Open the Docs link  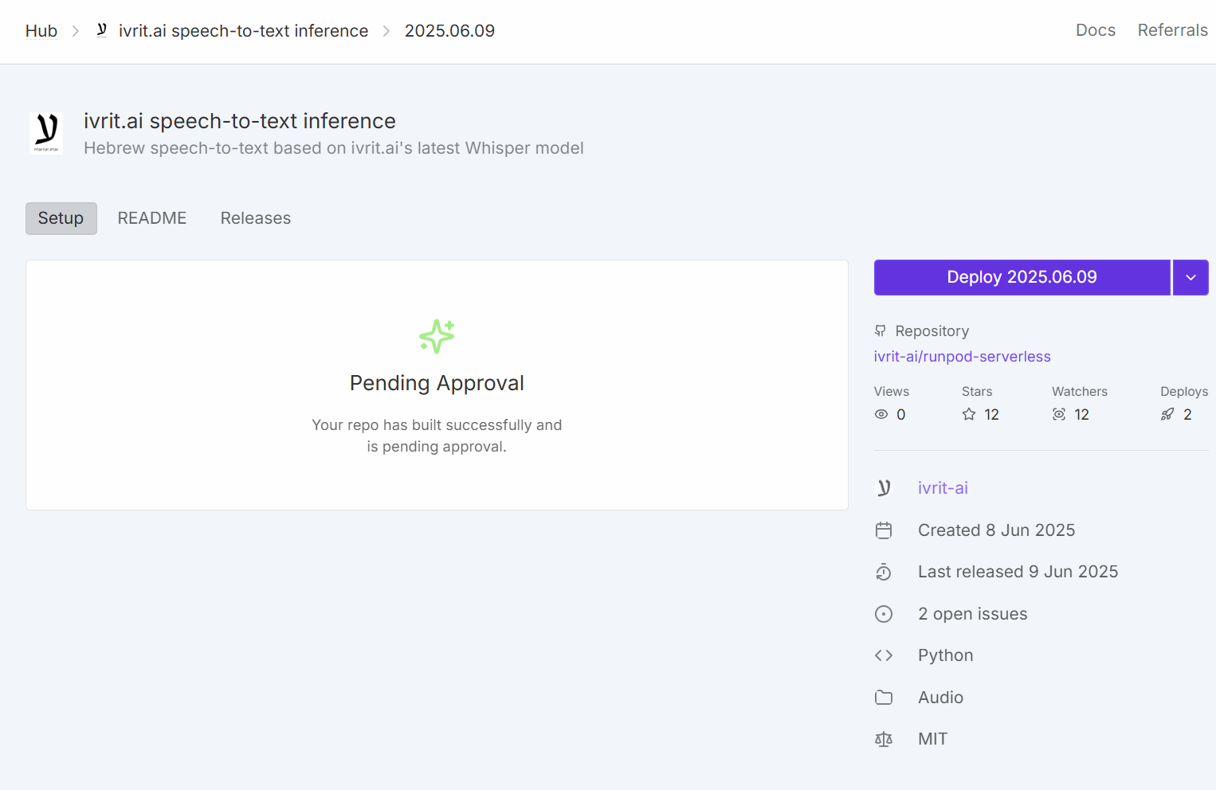1096,30
